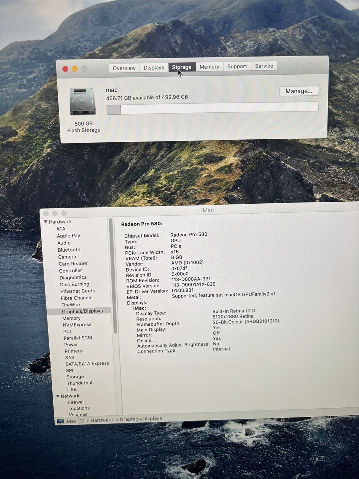Click the System Information iMac window title
359x479 pixels.
pos(207,210)
